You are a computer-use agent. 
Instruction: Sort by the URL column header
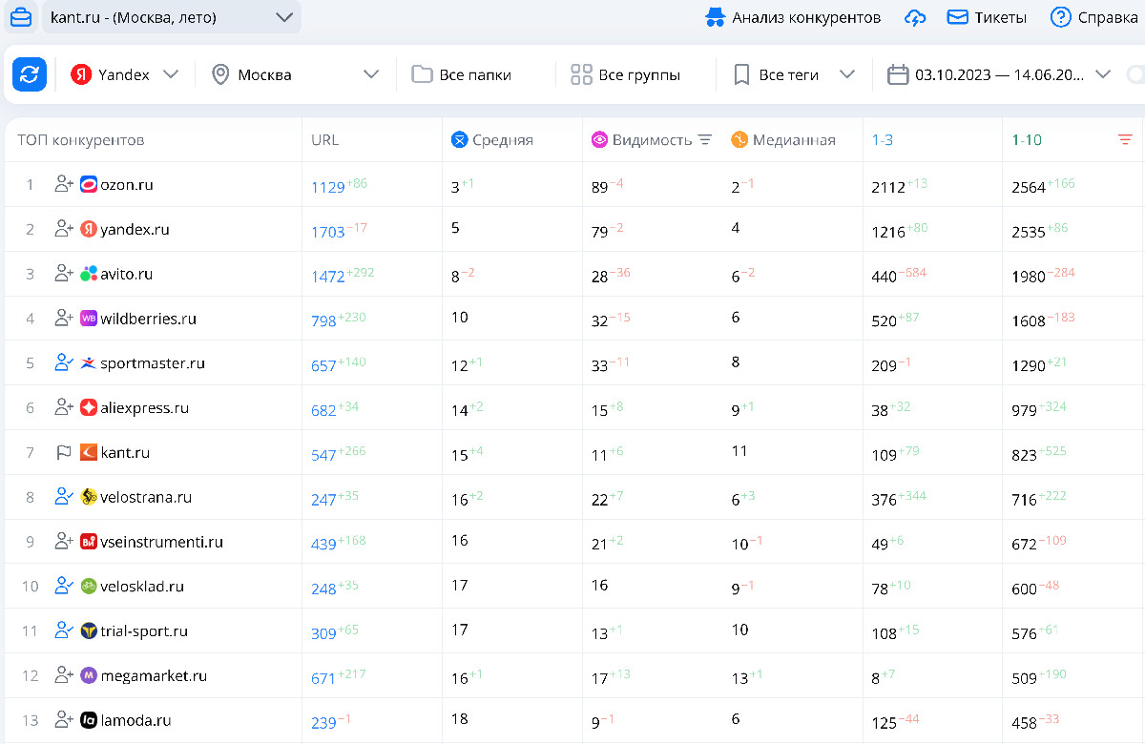click(325, 140)
